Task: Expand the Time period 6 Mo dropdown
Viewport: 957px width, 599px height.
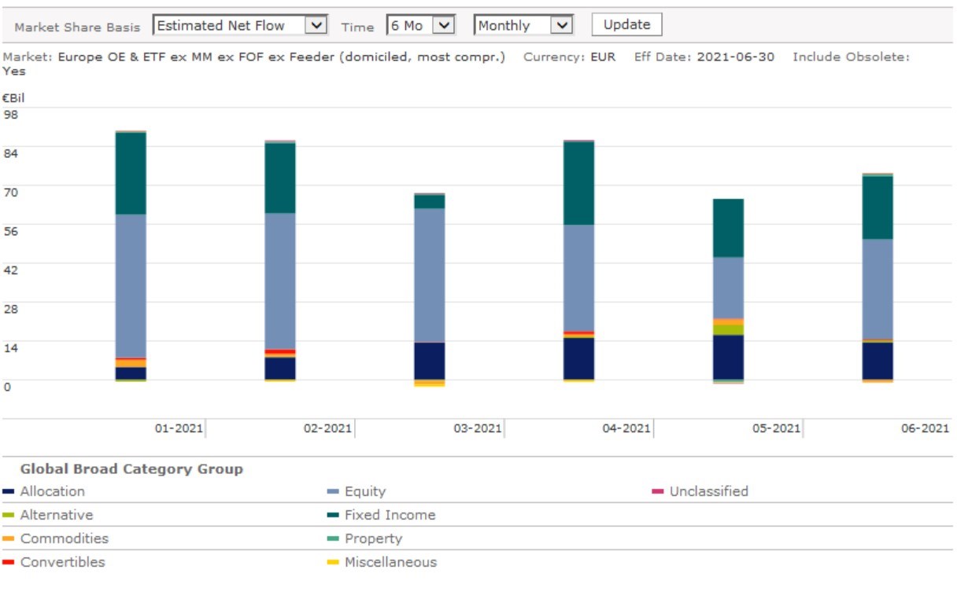Action: 421,26
